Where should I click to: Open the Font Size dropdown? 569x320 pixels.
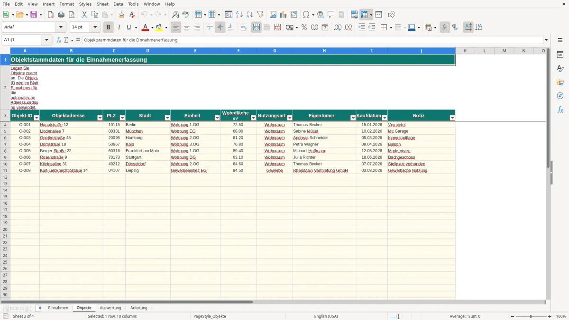tap(95, 27)
